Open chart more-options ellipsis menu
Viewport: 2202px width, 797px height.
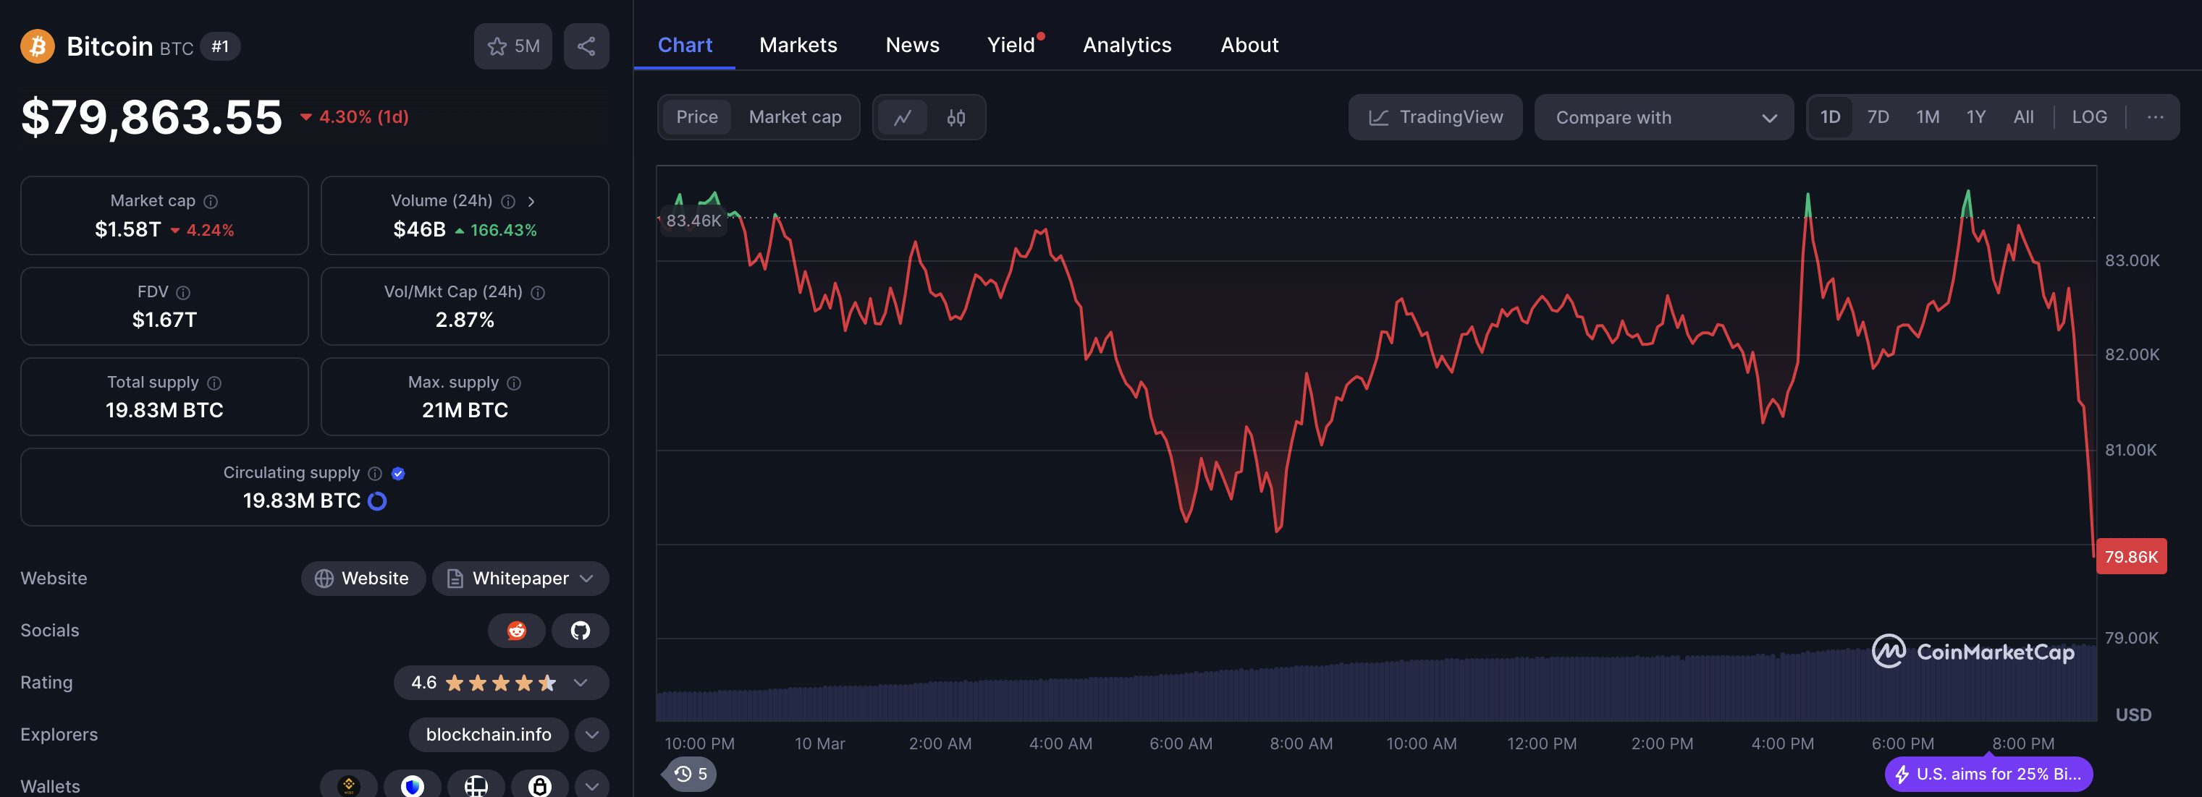[2155, 117]
